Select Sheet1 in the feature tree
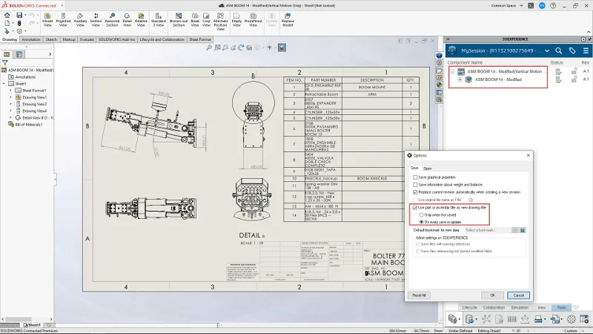 coord(21,84)
